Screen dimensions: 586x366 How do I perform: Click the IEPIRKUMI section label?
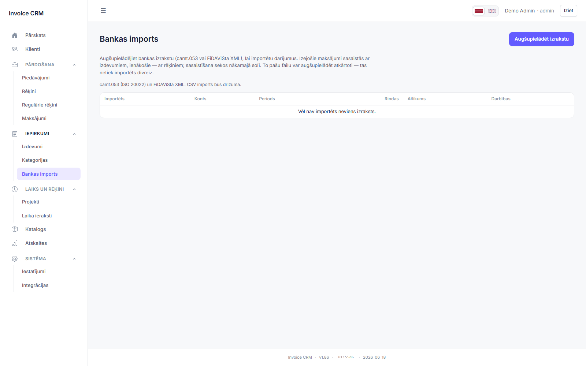pos(37,134)
